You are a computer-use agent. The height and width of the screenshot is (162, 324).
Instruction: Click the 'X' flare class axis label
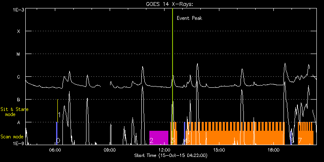[x=19, y=31]
